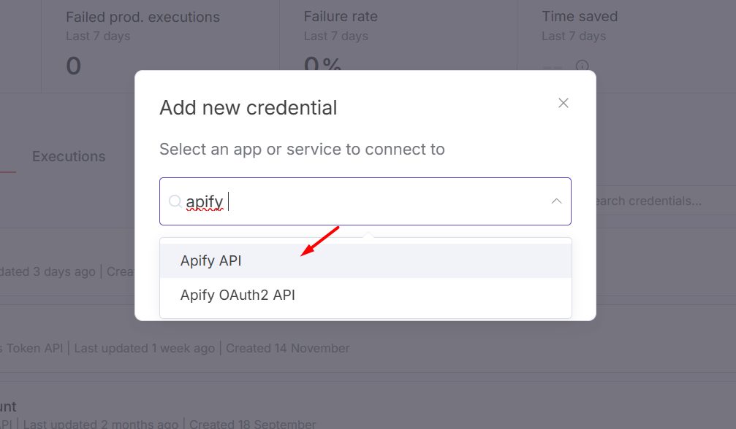Viewport: 736px width, 429px height.
Task: Open the Failed prod. executions stat card
Action: point(143,16)
